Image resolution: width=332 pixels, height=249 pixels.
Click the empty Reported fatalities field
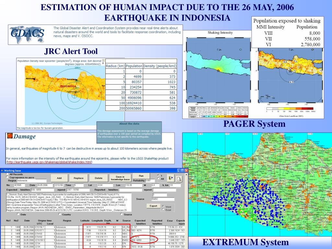131,190
